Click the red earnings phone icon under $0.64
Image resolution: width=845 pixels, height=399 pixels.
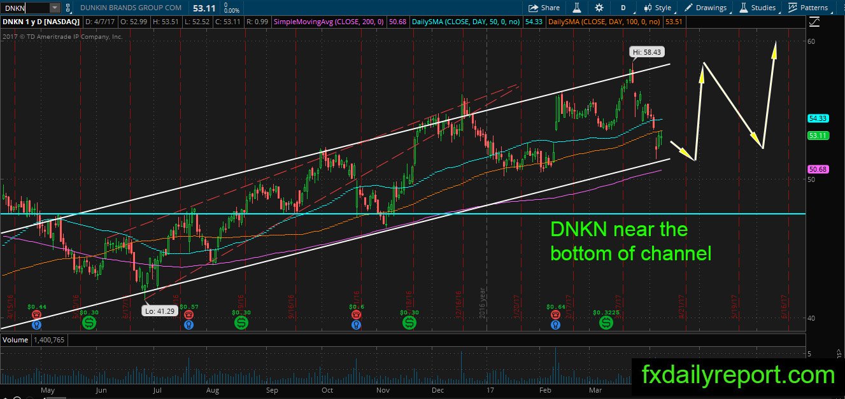click(x=556, y=314)
